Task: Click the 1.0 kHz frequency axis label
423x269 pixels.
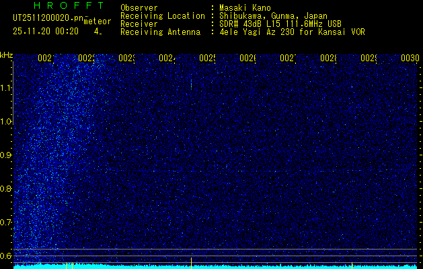Action: (5, 122)
